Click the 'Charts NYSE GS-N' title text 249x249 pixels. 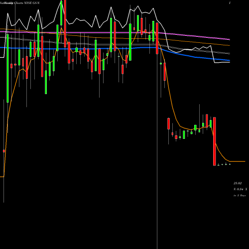tap(27, 3)
